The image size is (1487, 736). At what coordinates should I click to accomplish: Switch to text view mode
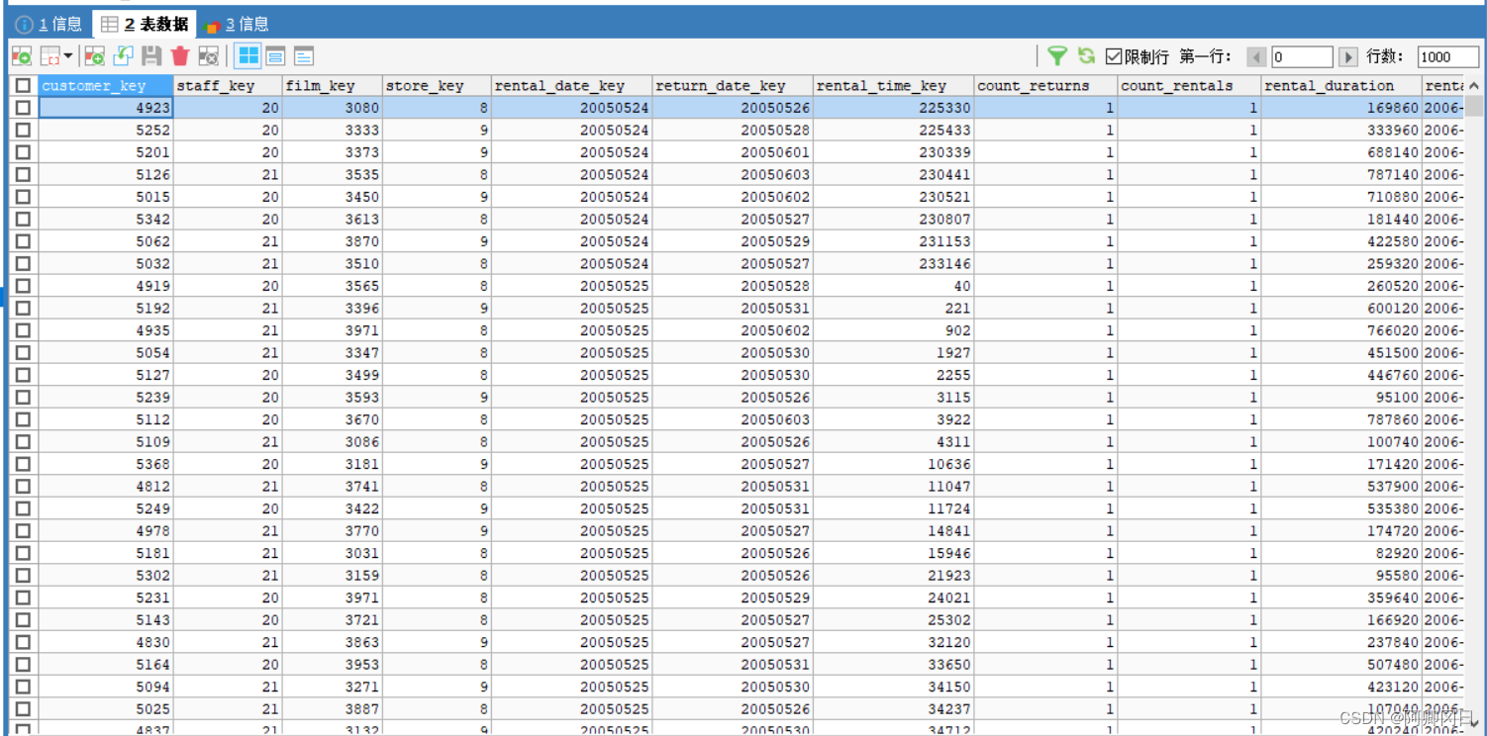pos(303,56)
